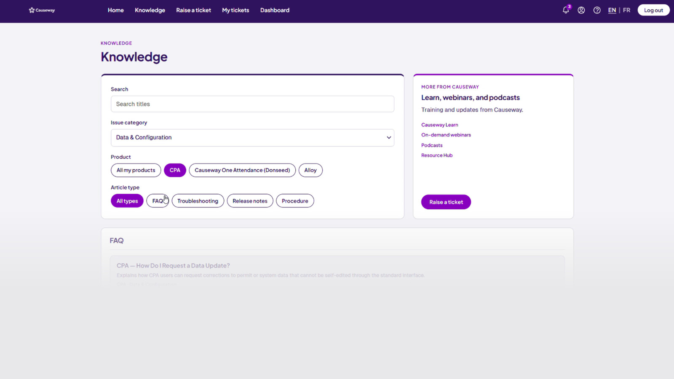Click the Log out button
Screen dimensions: 674x379
click(653, 10)
